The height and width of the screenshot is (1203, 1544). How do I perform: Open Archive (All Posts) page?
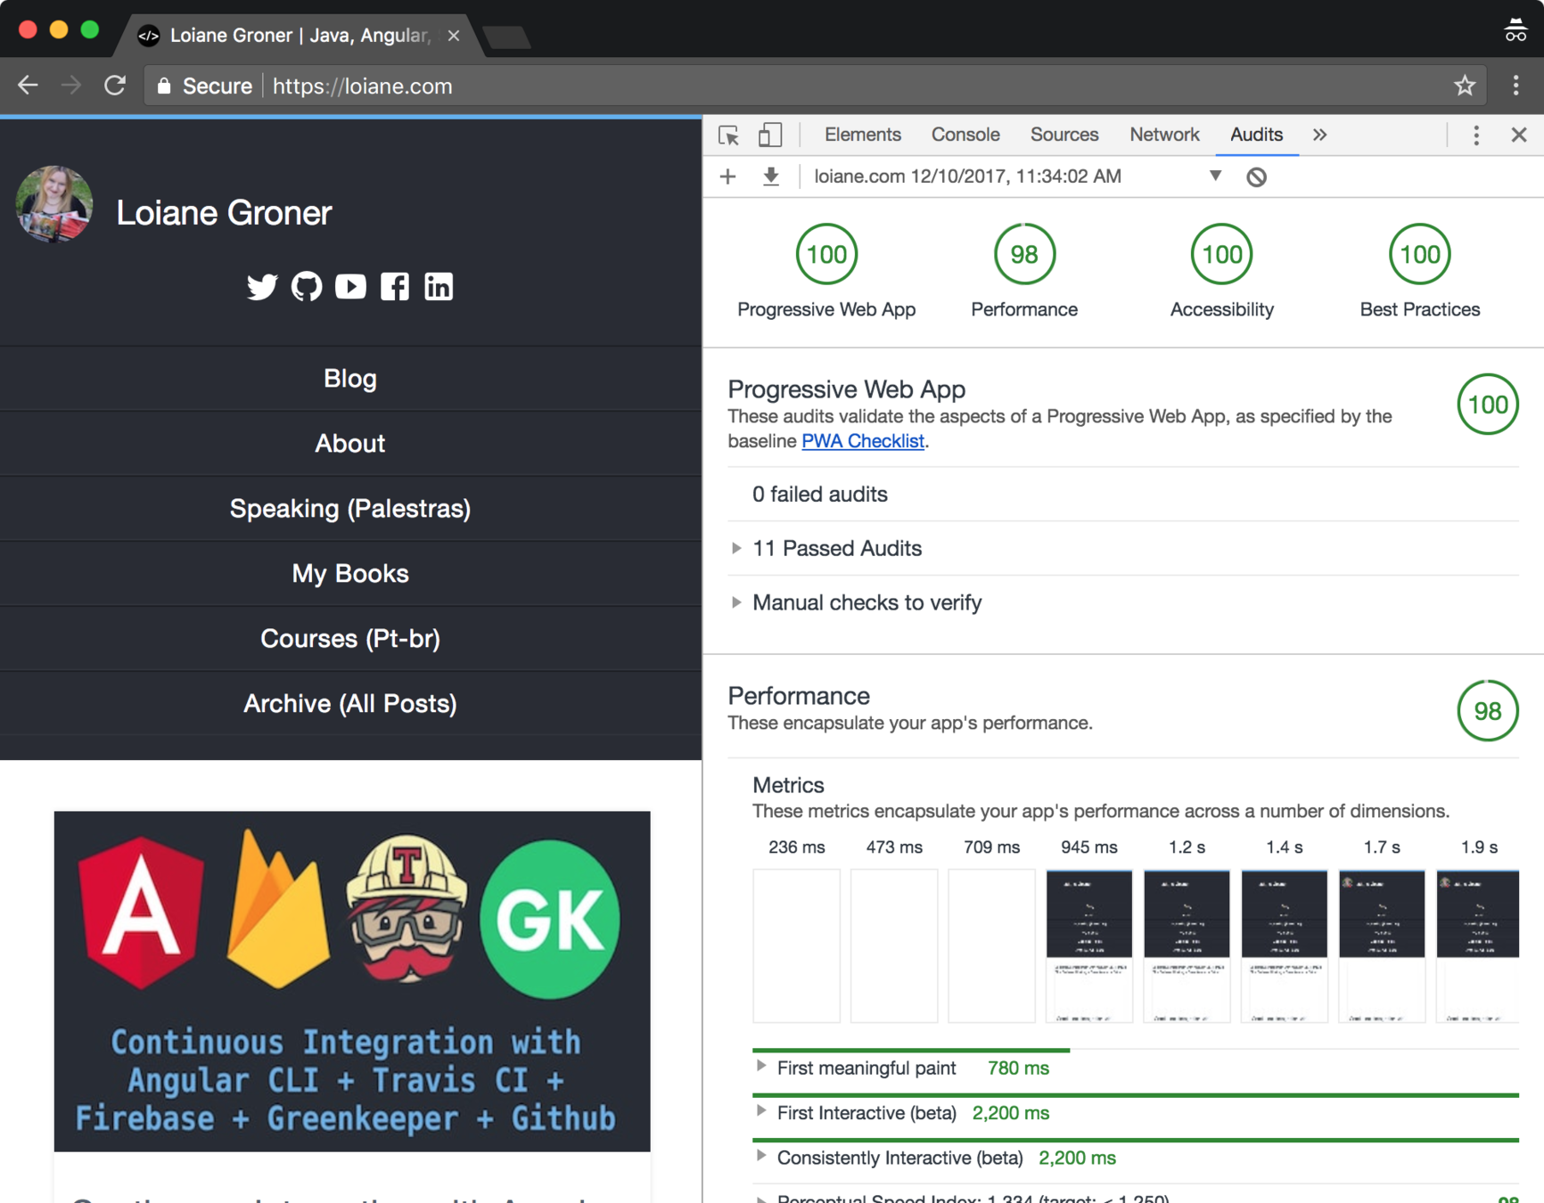[x=350, y=704]
